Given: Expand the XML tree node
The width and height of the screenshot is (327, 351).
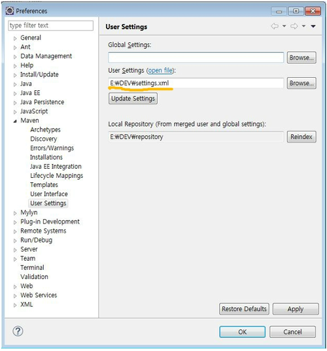Looking at the screenshot, I should click(x=15, y=305).
